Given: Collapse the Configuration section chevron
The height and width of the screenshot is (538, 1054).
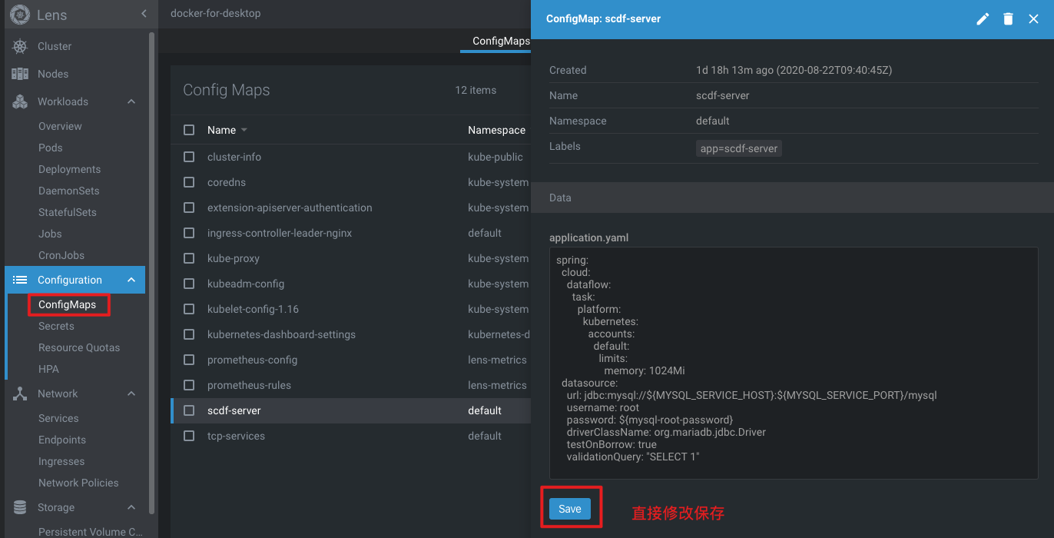Looking at the screenshot, I should [131, 280].
